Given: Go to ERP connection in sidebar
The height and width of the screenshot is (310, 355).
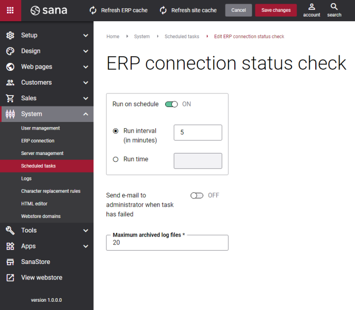Looking at the screenshot, I should [38, 141].
